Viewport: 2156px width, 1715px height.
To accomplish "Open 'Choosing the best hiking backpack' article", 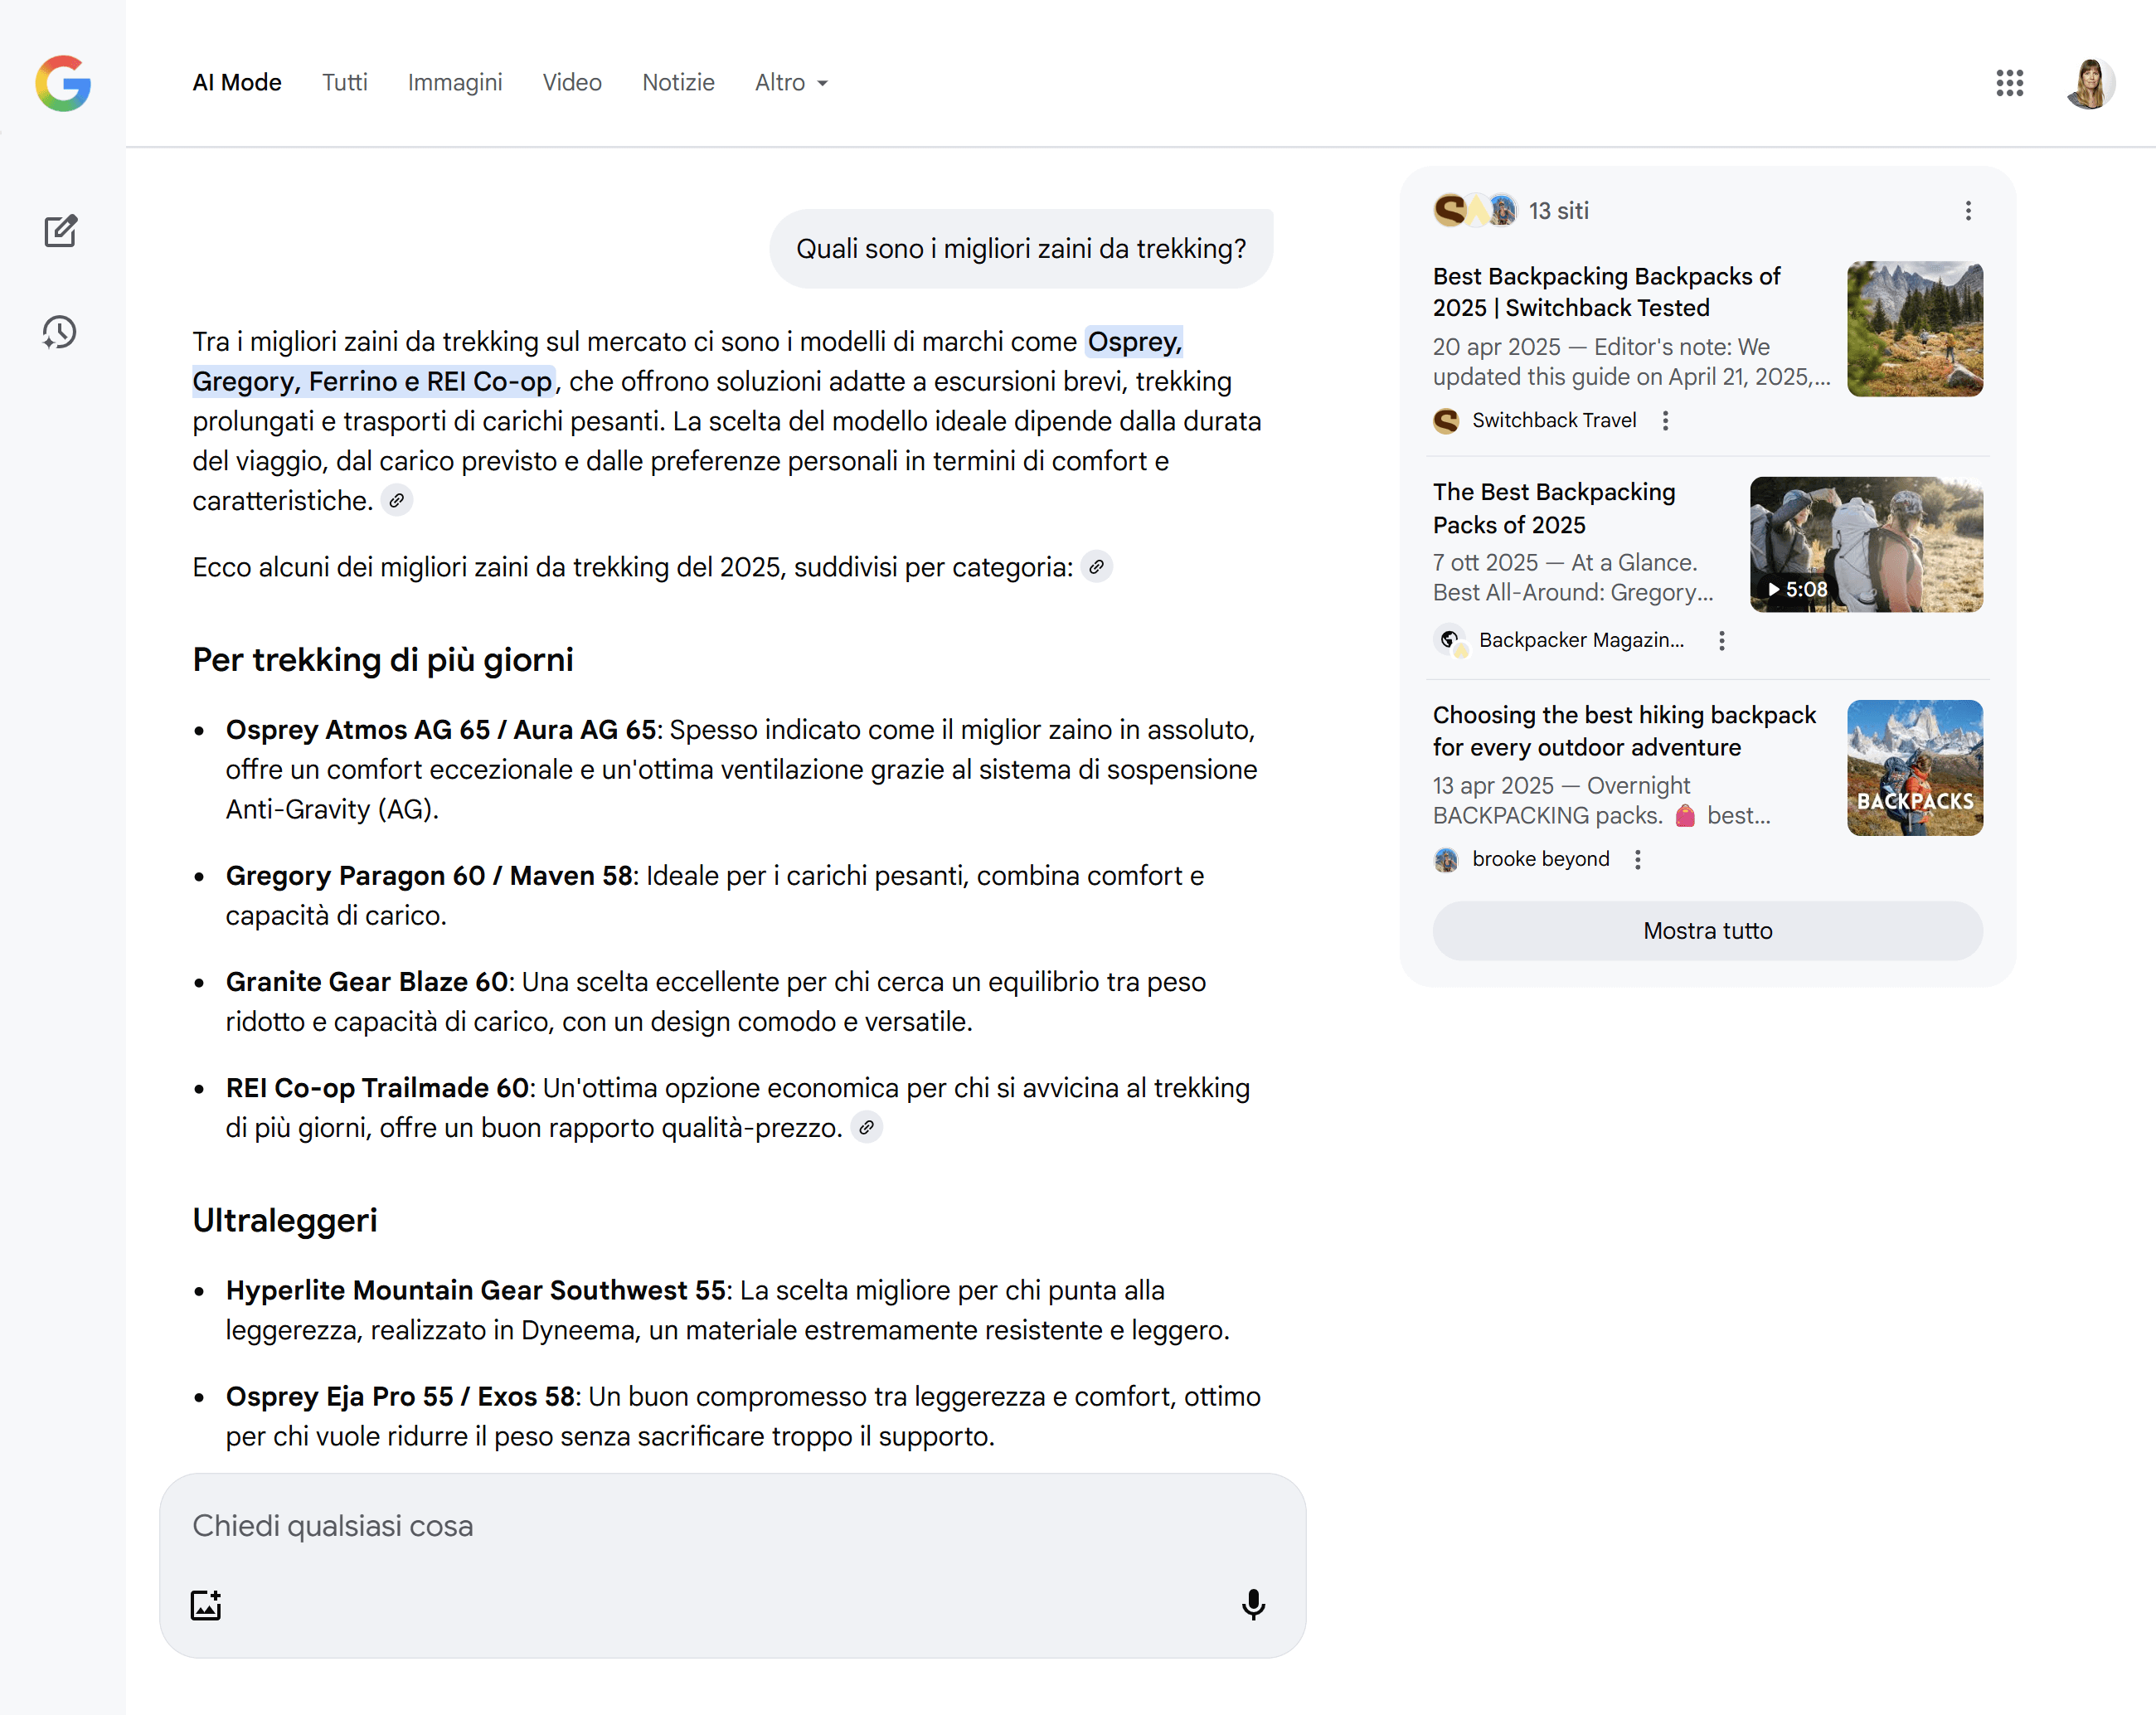I will point(1622,731).
